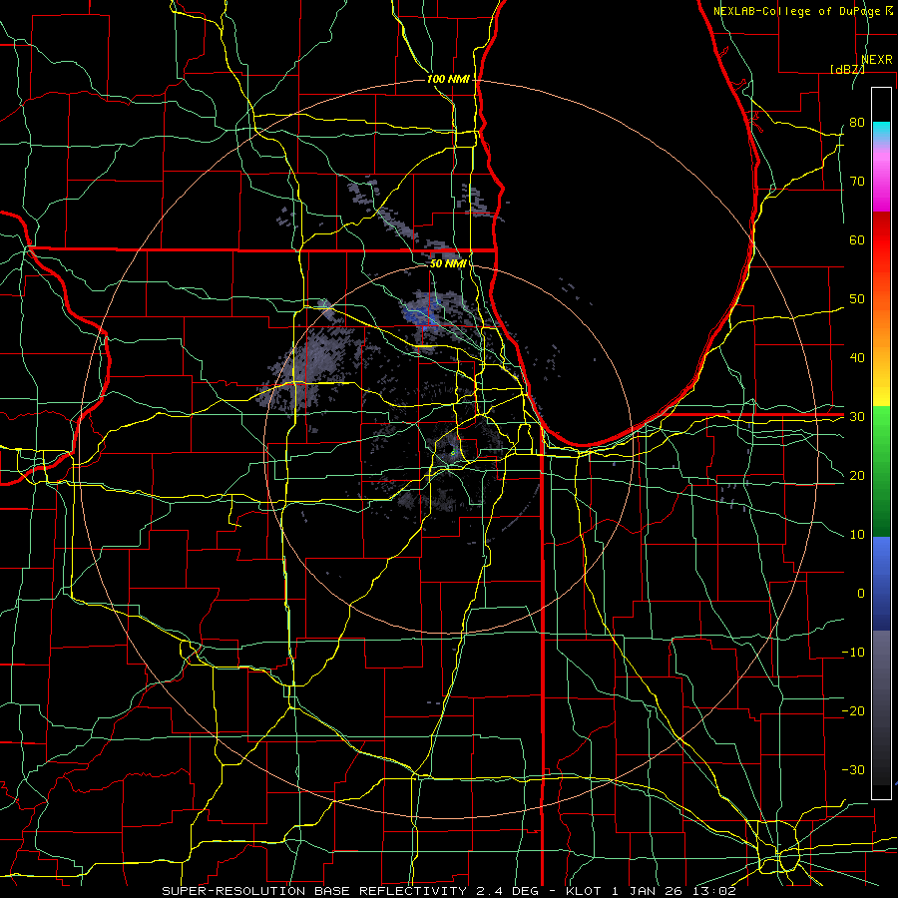Click the small green echo at the radar center
898x898 pixels.
pyautogui.click(x=452, y=452)
